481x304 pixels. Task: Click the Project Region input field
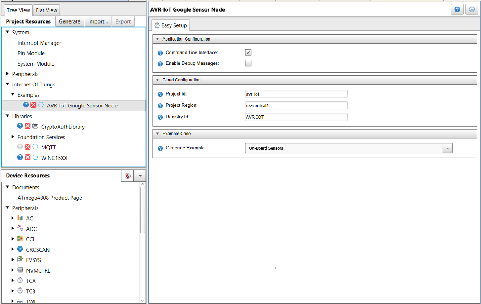pos(296,105)
